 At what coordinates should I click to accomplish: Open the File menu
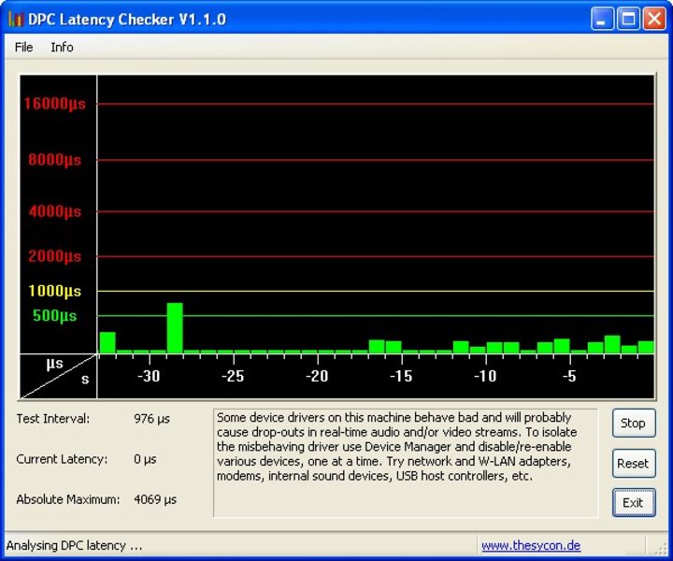(23, 47)
